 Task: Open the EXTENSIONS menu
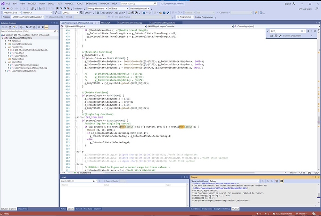pos(91,3)
